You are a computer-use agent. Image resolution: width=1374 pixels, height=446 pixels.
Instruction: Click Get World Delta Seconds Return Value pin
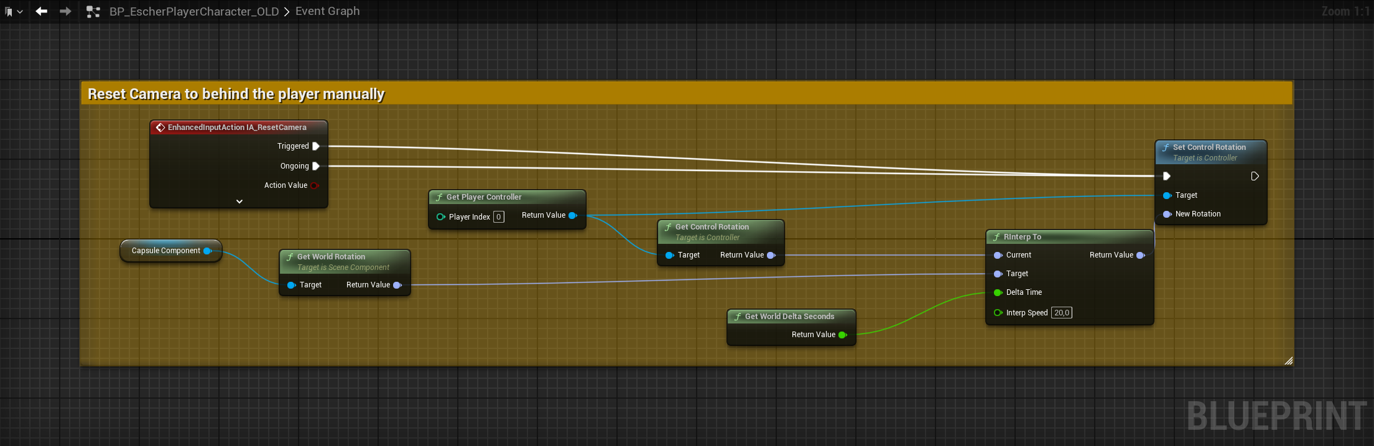pyautogui.click(x=843, y=335)
